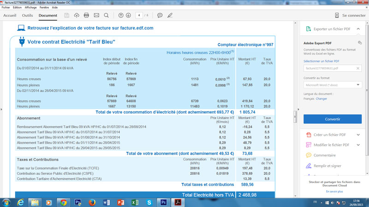Print the document with the printer icon
The image size is (369, 207).
coord(86,15)
